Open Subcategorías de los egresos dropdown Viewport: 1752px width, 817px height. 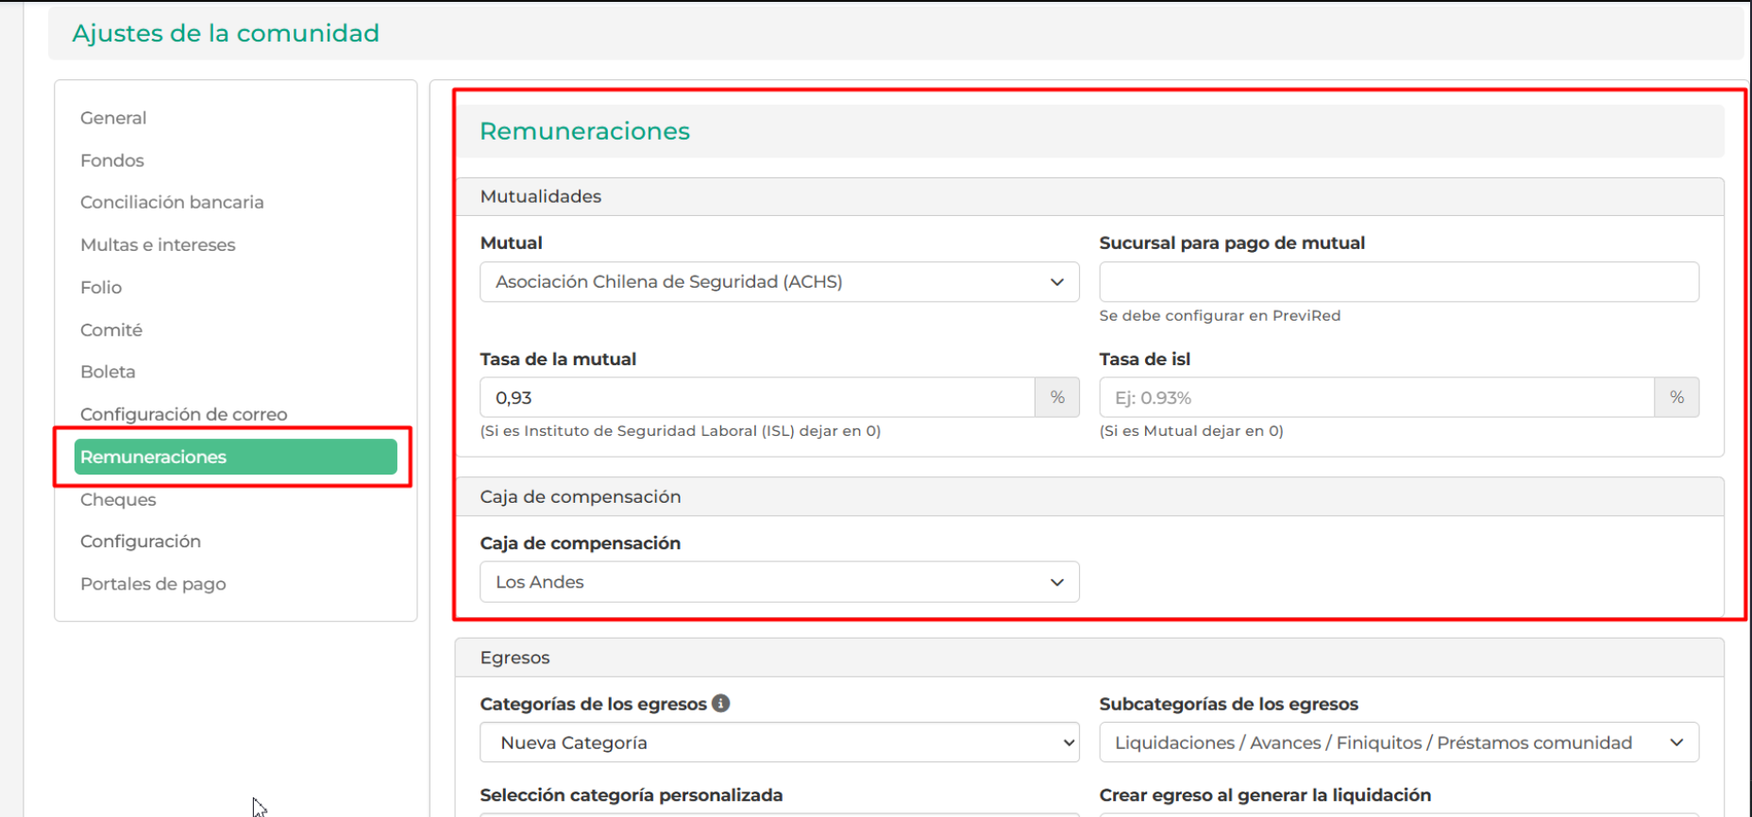1398,742
